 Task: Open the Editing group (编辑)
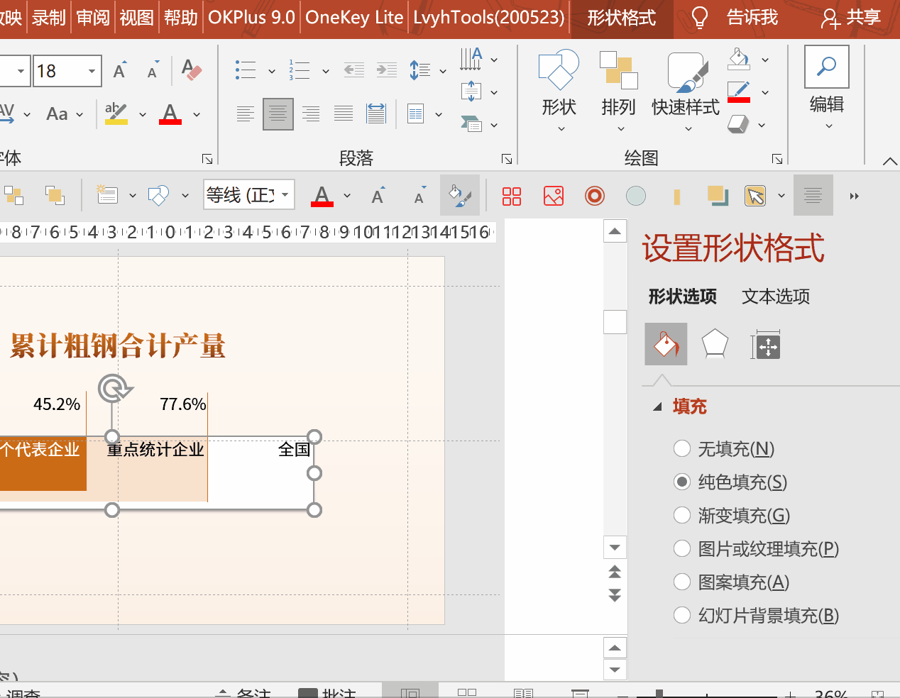pos(827,89)
